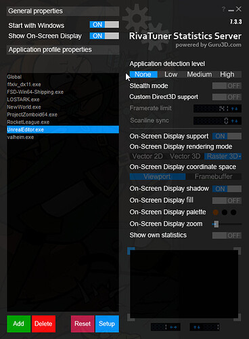
Task: Click inside the OSD preview area
Action: coord(184,284)
